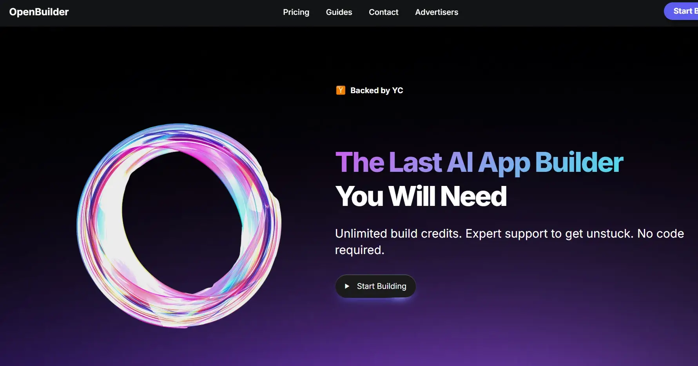Go to the OpenBuilder home logo
698x366 pixels.
39,12
